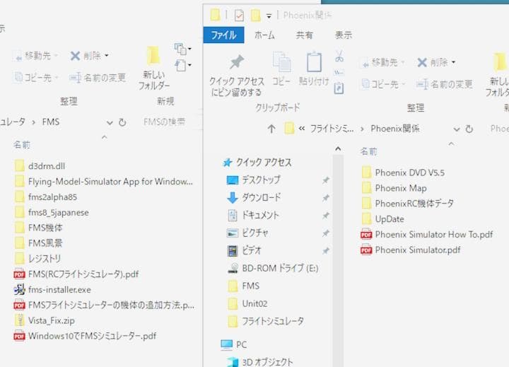
Task: Click Properties icon in Phoenix title bar
Action: (x=239, y=16)
